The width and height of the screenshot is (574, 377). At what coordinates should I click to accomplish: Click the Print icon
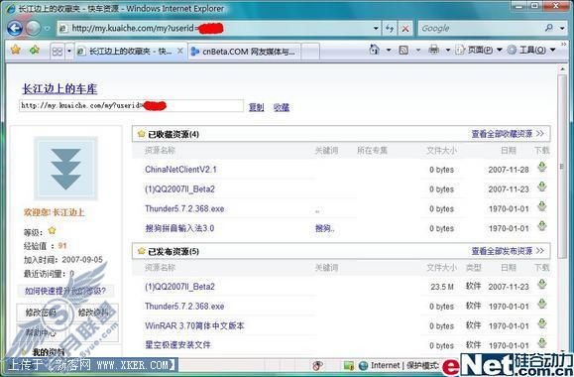(434, 50)
